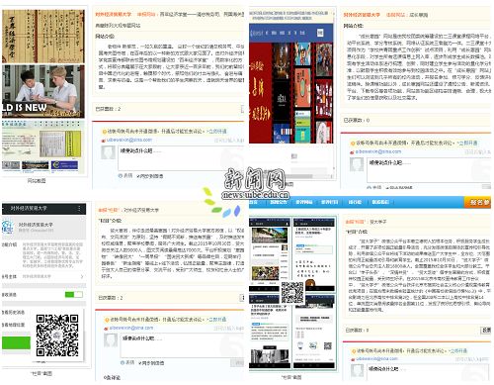Image resolution: width=494 pixels, height=385 pixels.
Task: Expand the account-entity row chevron in WeChat profile
Action: coord(82,276)
